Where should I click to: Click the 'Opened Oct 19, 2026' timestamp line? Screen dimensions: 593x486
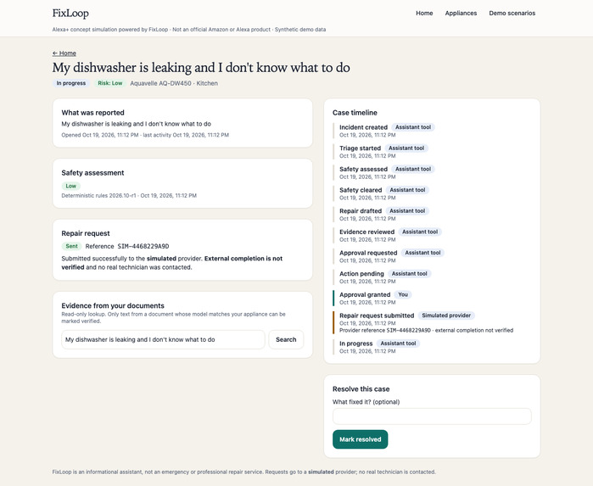click(145, 135)
